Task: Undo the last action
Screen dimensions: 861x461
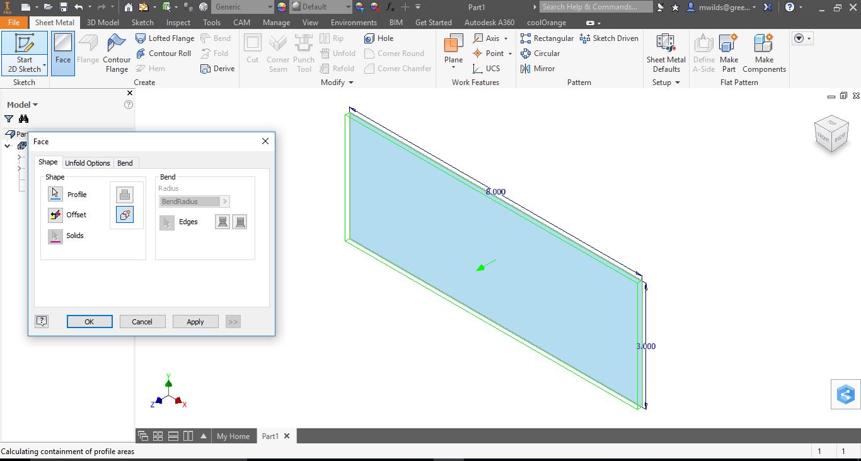Action: pyautogui.click(x=79, y=7)
